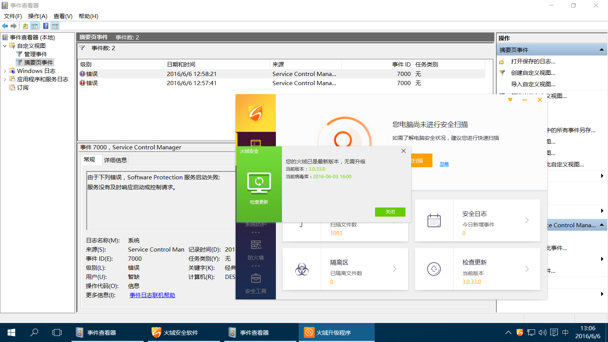This screenshot has height=342, width=608.
Task: Open the Huorong dropdown menu triangle icon
Action: [510, 100]
